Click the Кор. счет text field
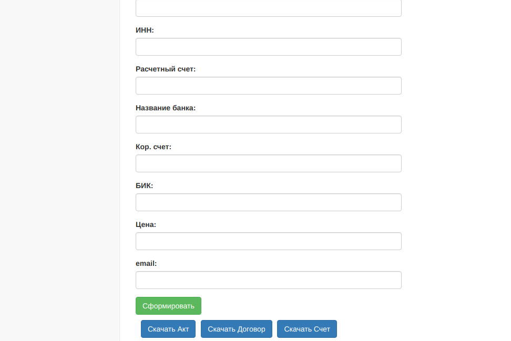 click(268, 163)
